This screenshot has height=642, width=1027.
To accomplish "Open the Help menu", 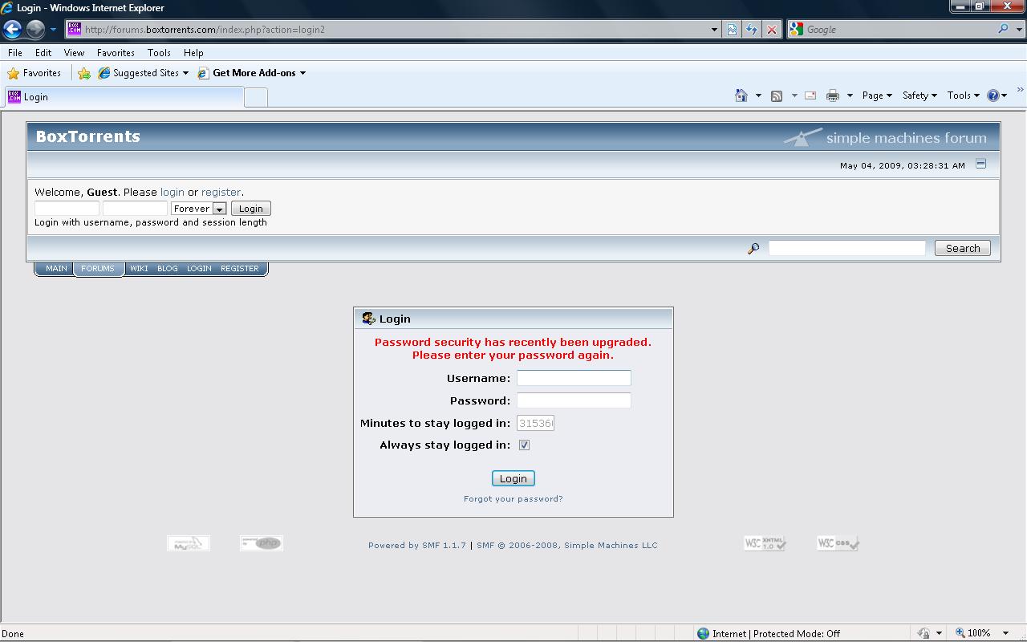I will point(193,52).
